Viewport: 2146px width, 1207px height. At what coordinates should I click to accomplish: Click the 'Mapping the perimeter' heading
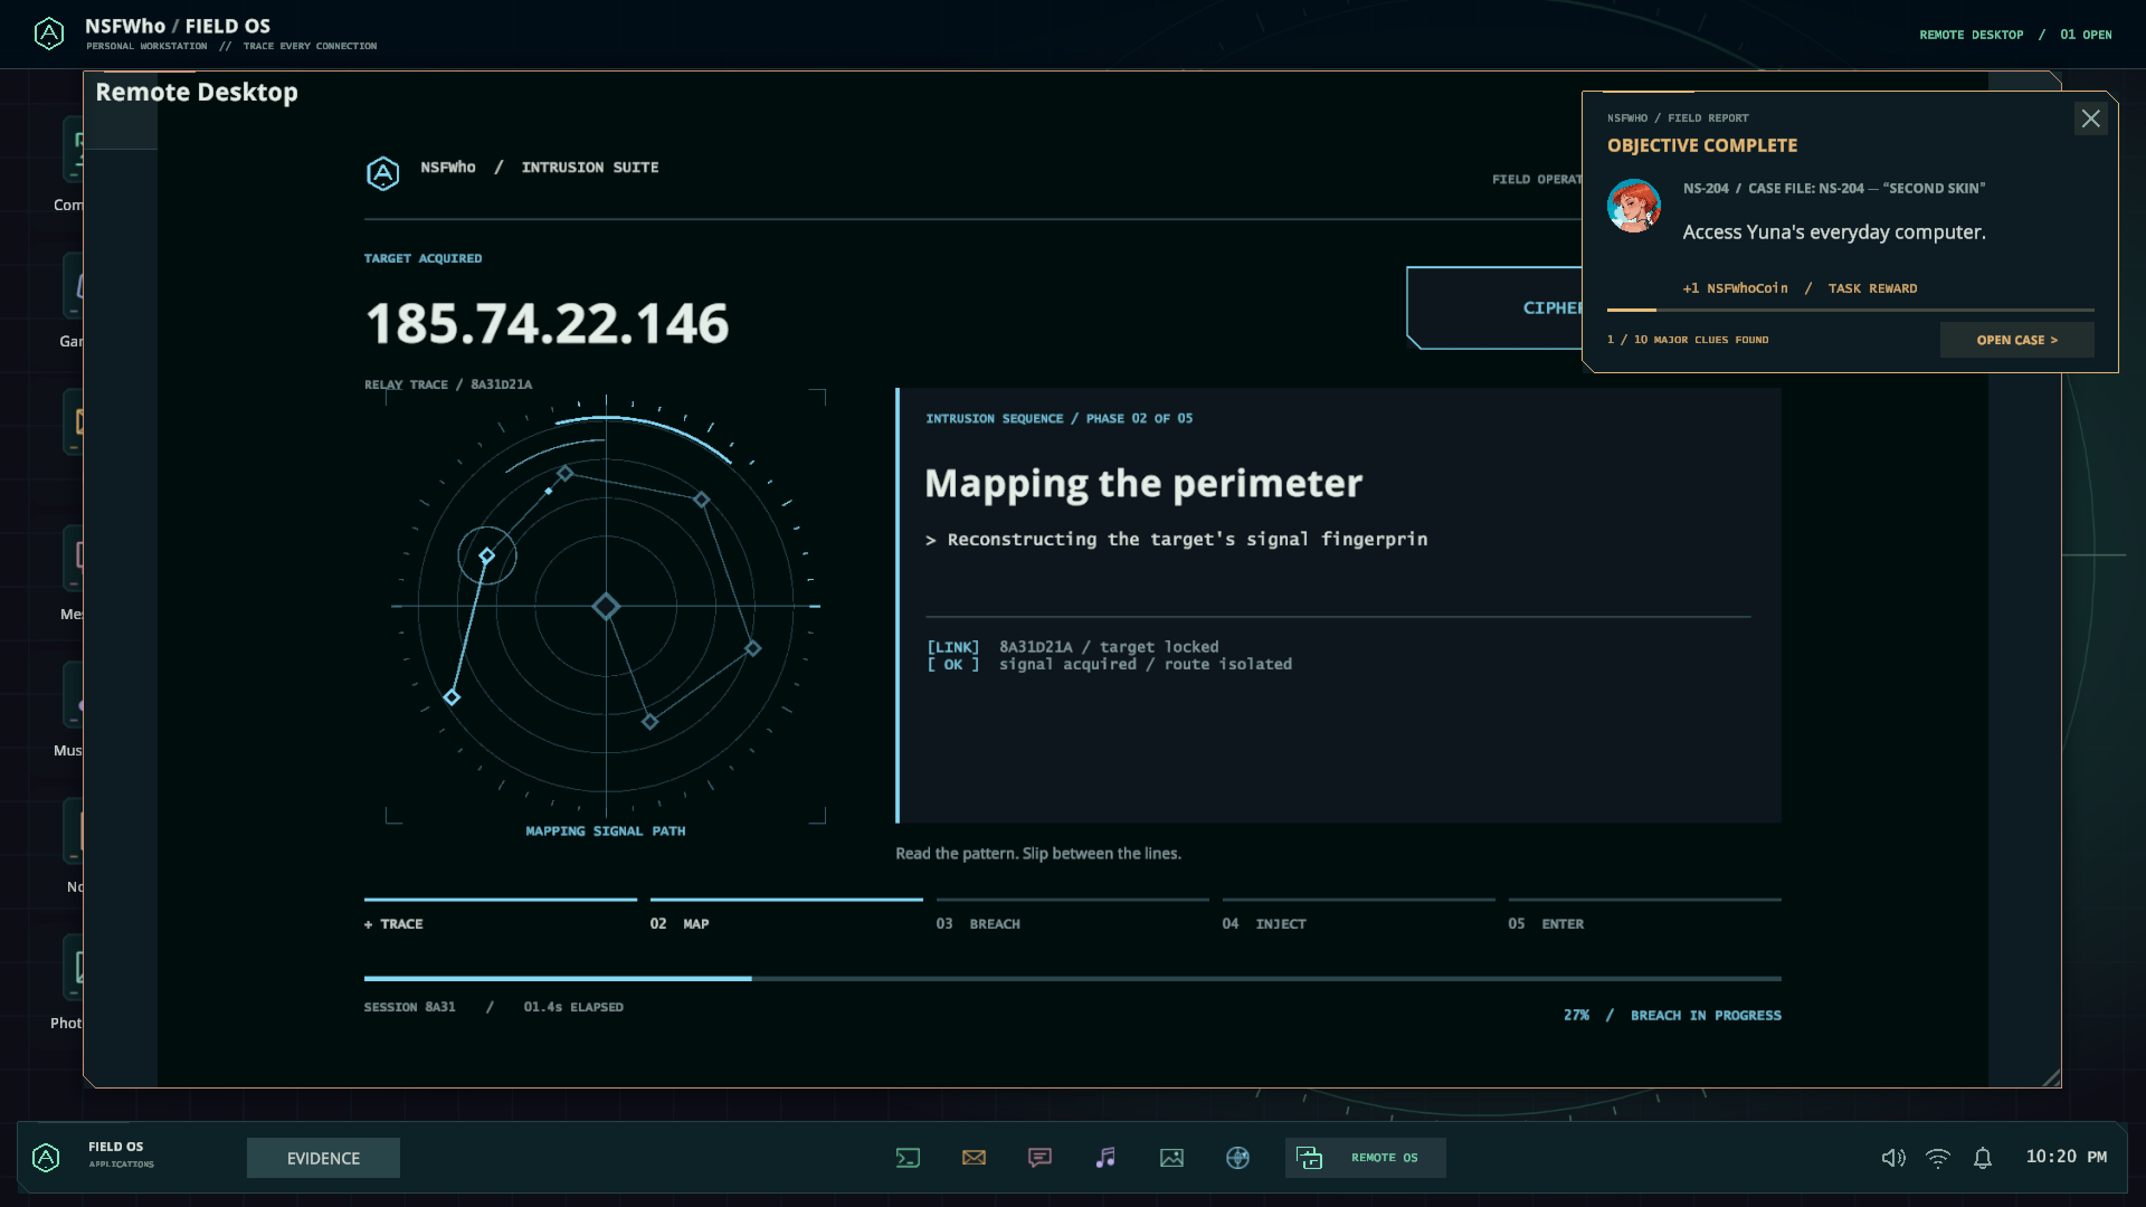(1143, 483)
